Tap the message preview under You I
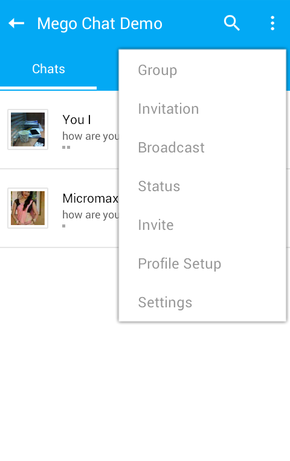This screenshot has height=461, width=290. 91,136
